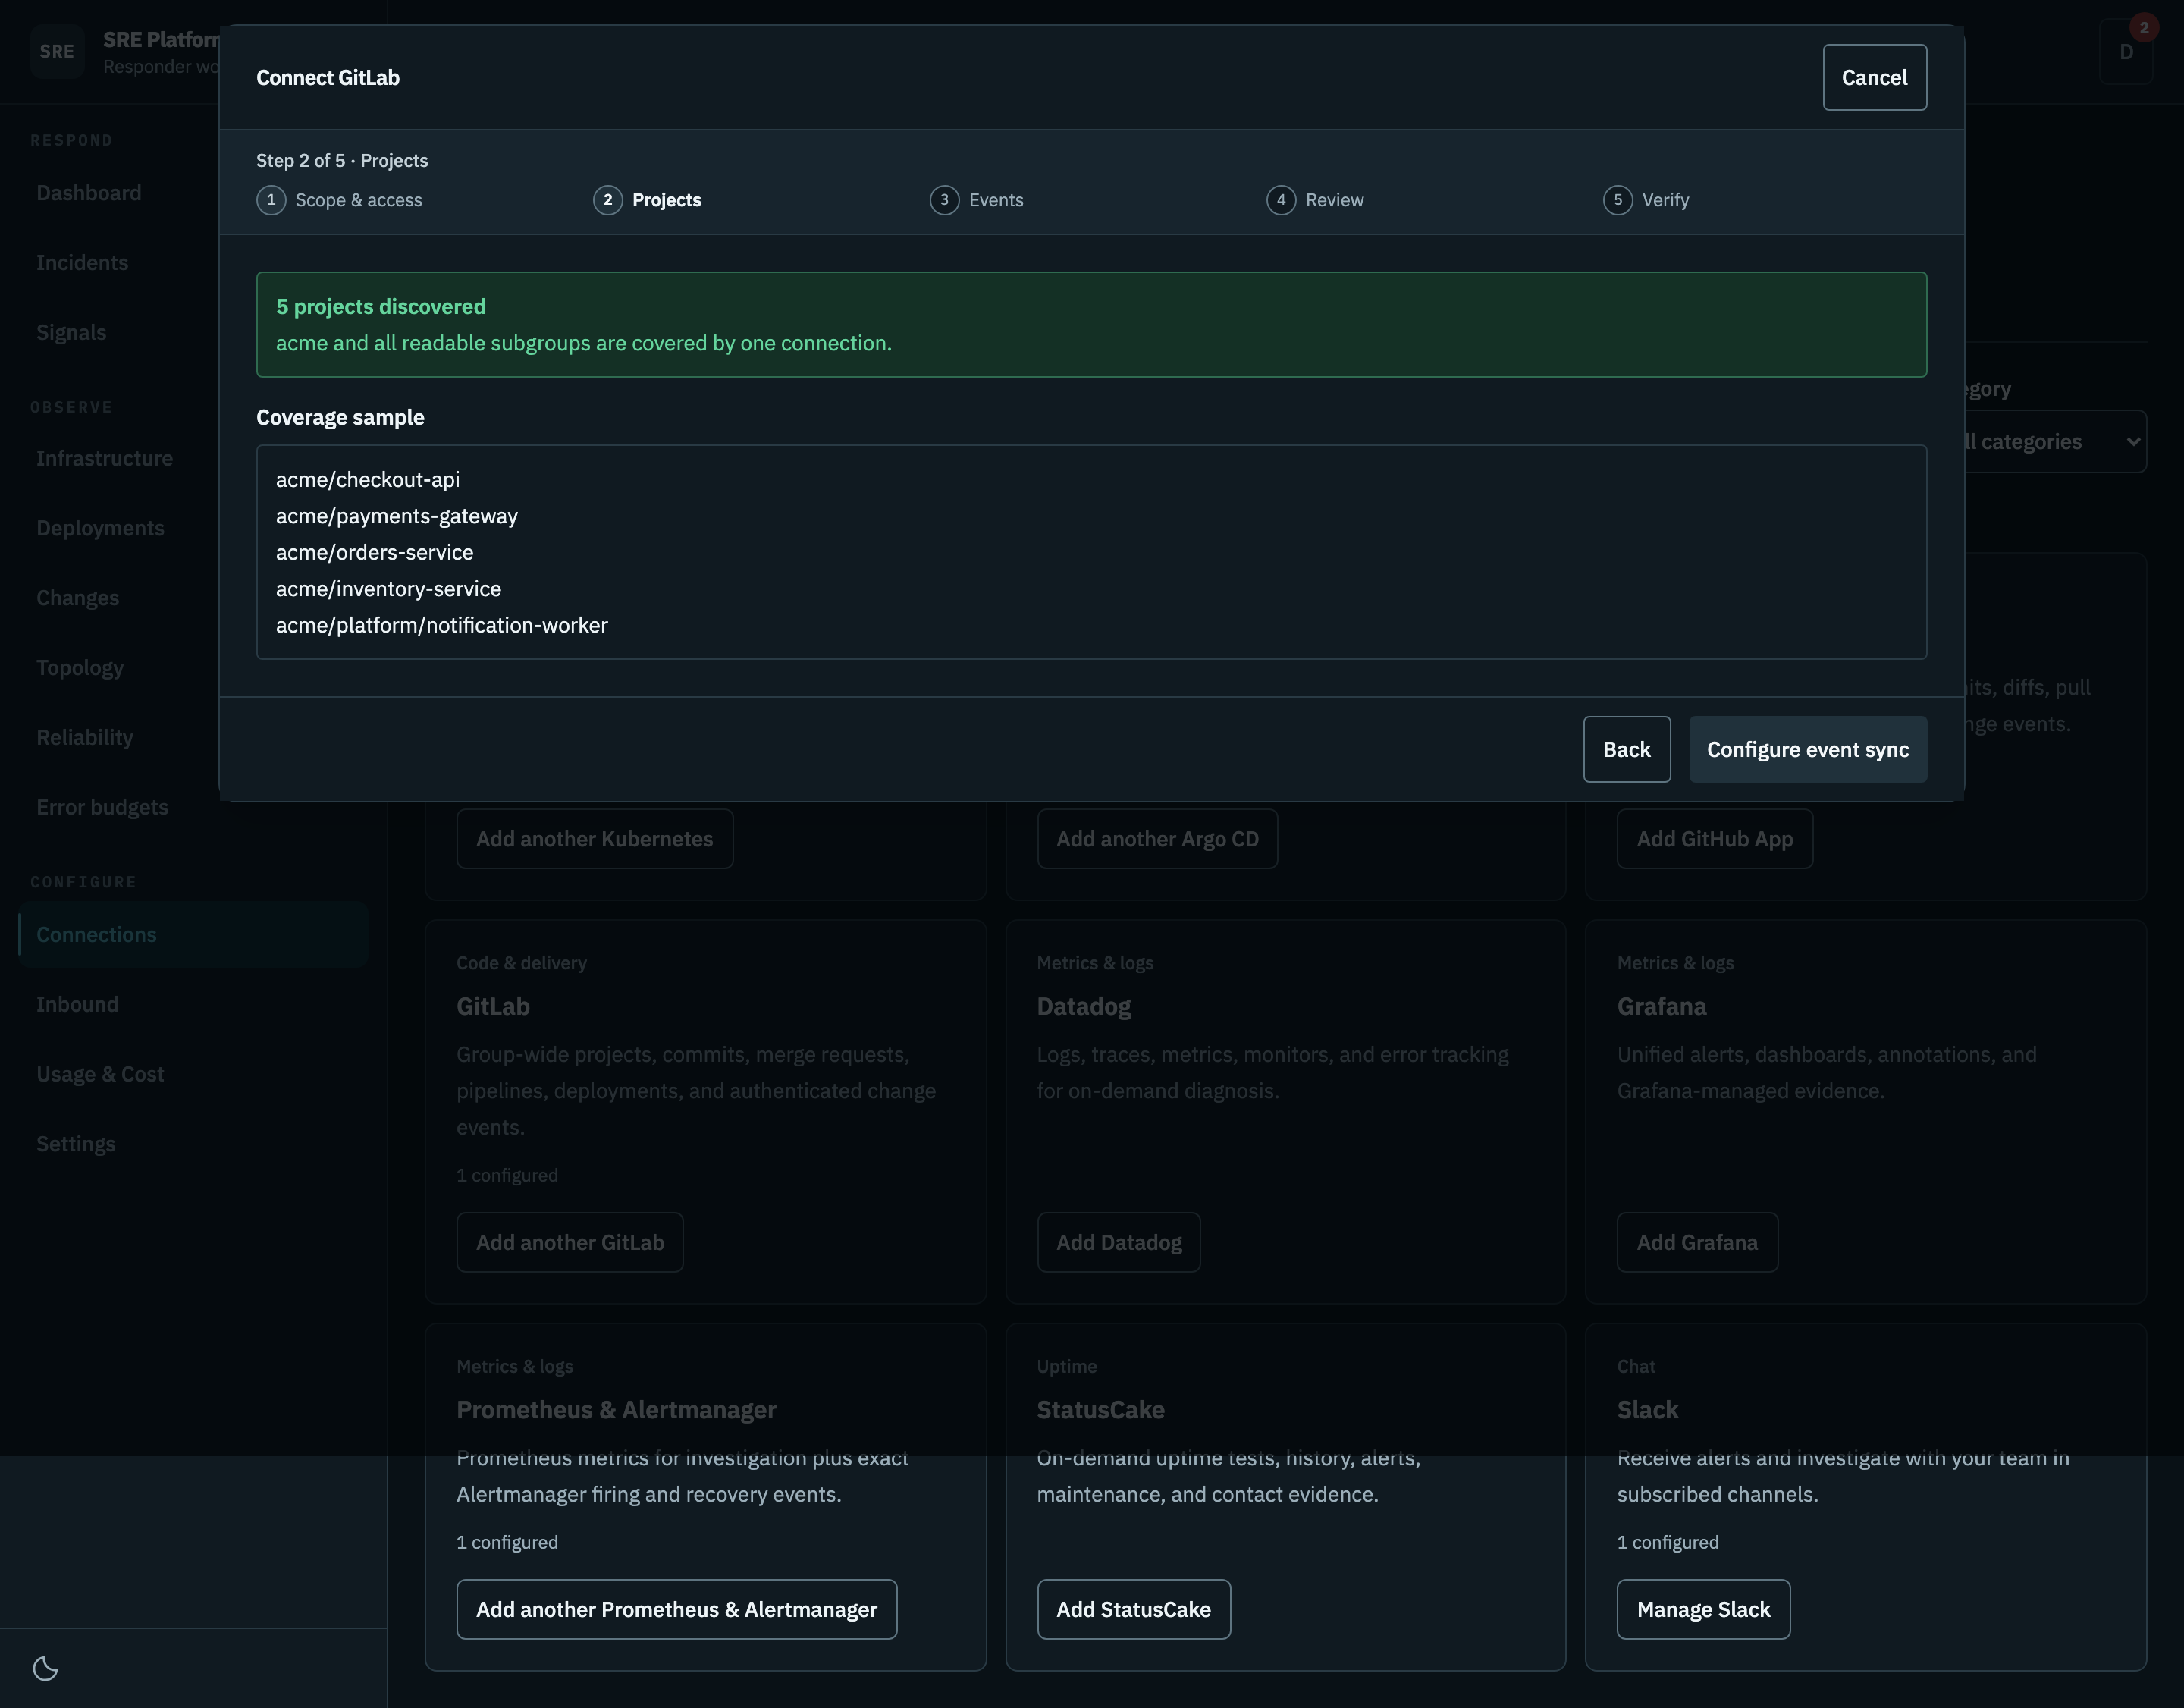Click the Coverage sample heading

click(x=340, y=417)
